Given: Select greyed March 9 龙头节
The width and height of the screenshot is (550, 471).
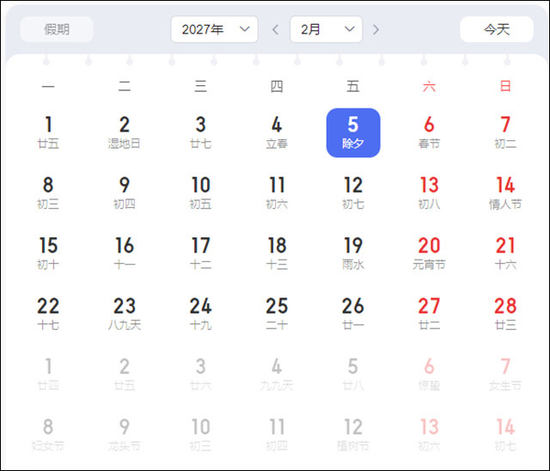Looking at the screenshot, I should [124, 436].
